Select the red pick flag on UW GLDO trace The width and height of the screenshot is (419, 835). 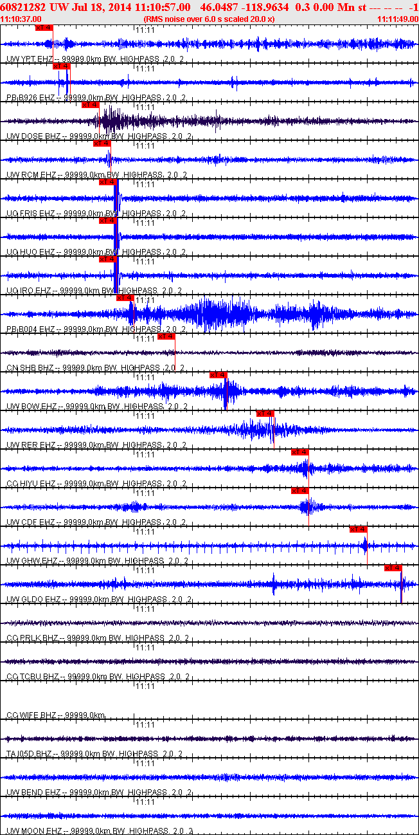click(393, 568)
